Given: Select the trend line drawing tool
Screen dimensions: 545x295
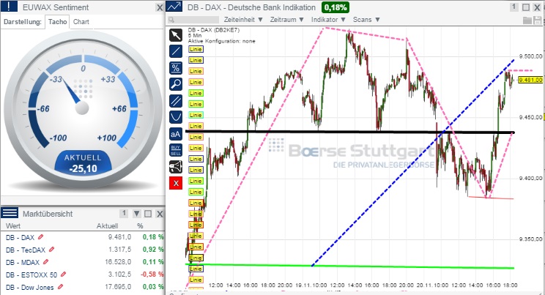Looking at the screenshot, I should click(x=176, y=51).
